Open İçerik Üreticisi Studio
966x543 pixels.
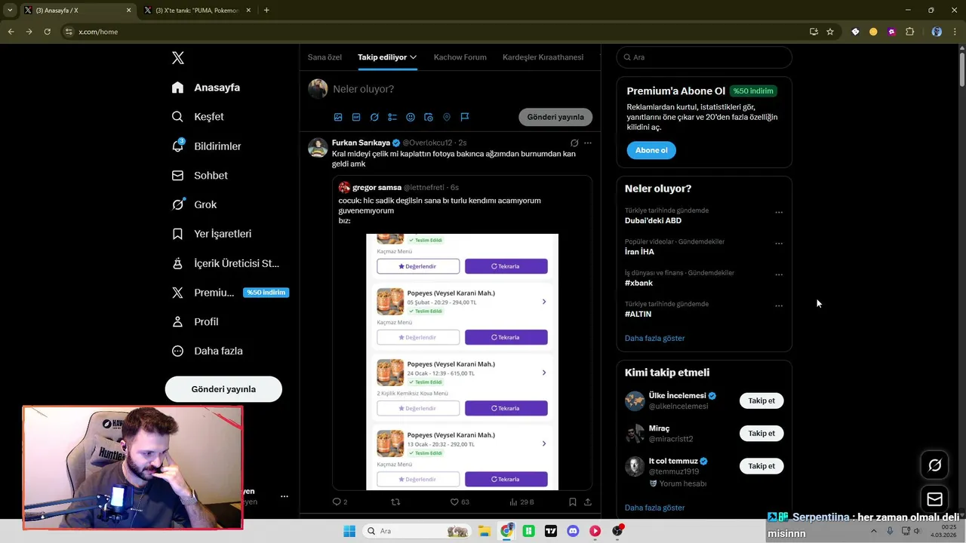226,263
